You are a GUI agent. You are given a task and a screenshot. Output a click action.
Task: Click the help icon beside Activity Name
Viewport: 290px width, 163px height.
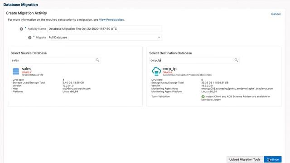click(21, 29)
